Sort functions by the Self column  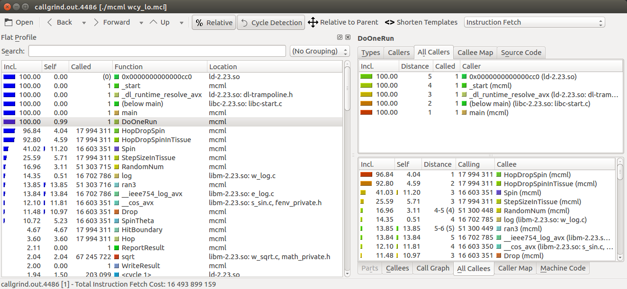(54, 66)
